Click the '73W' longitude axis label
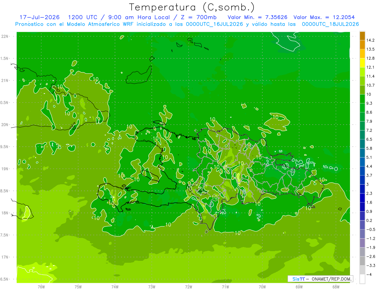This screenshot has height=291, width=377. 152,287
